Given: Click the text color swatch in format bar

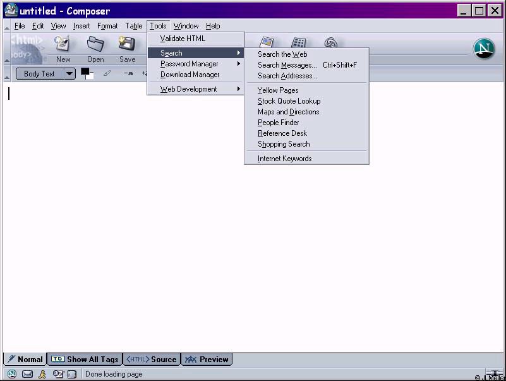Looking at the screenshot, I should click(85, 71).
